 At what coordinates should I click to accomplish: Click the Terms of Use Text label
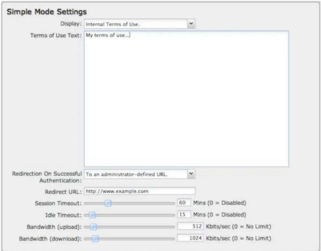[56, 35]
